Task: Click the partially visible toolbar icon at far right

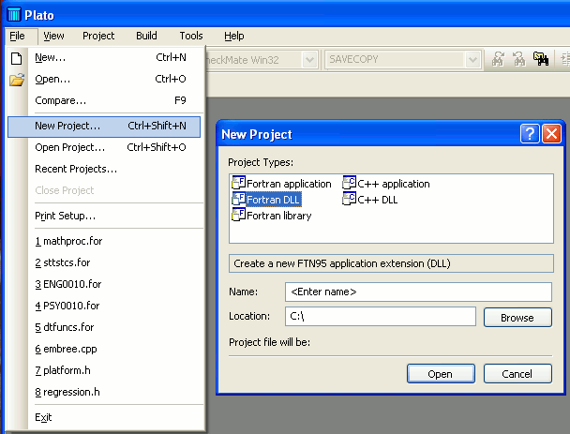Action: click(565, 59)
